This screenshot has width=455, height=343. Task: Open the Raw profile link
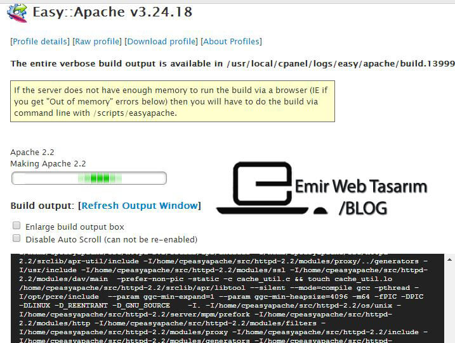[97, 41]
